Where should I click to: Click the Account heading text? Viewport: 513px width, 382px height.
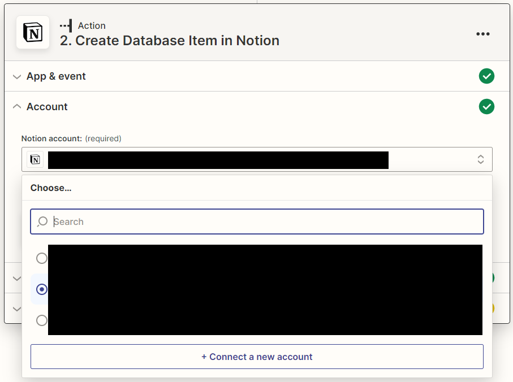click(x=47, y=107)
